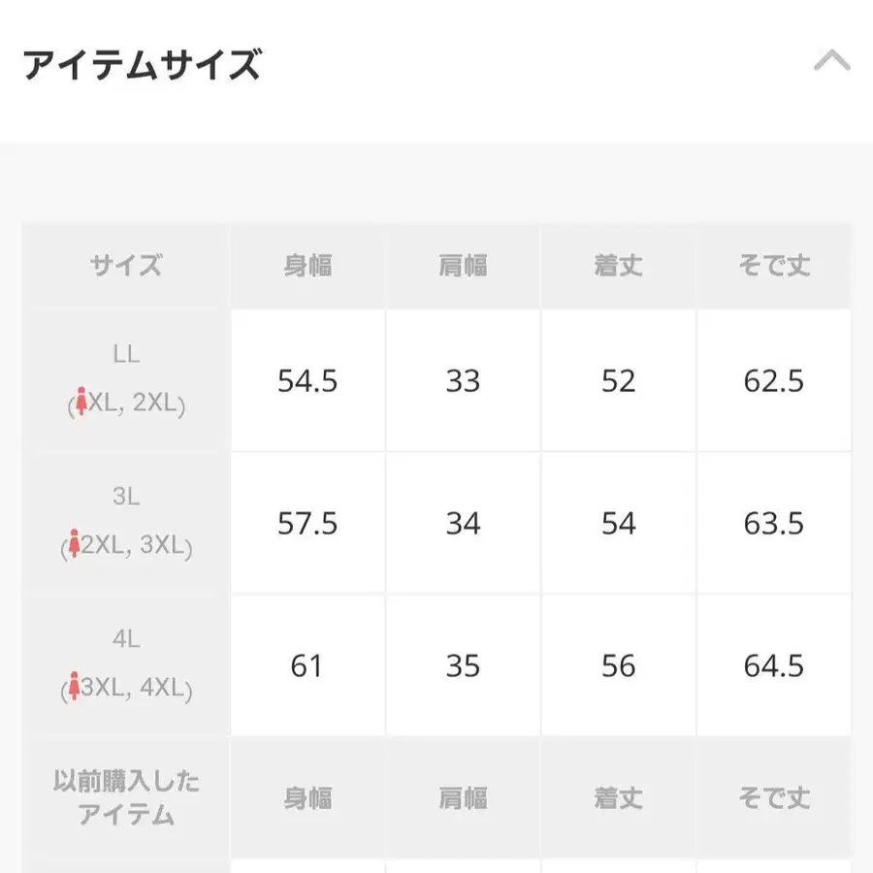Select the 肩幅 column header
Viewport: 873px width, 873px height.
pyautogui.click(x=463, y=264)
